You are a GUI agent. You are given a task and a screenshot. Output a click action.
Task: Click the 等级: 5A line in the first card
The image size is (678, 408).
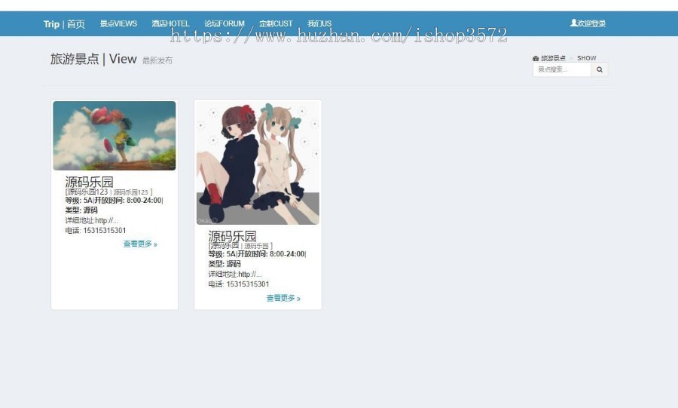pos(115,201)
